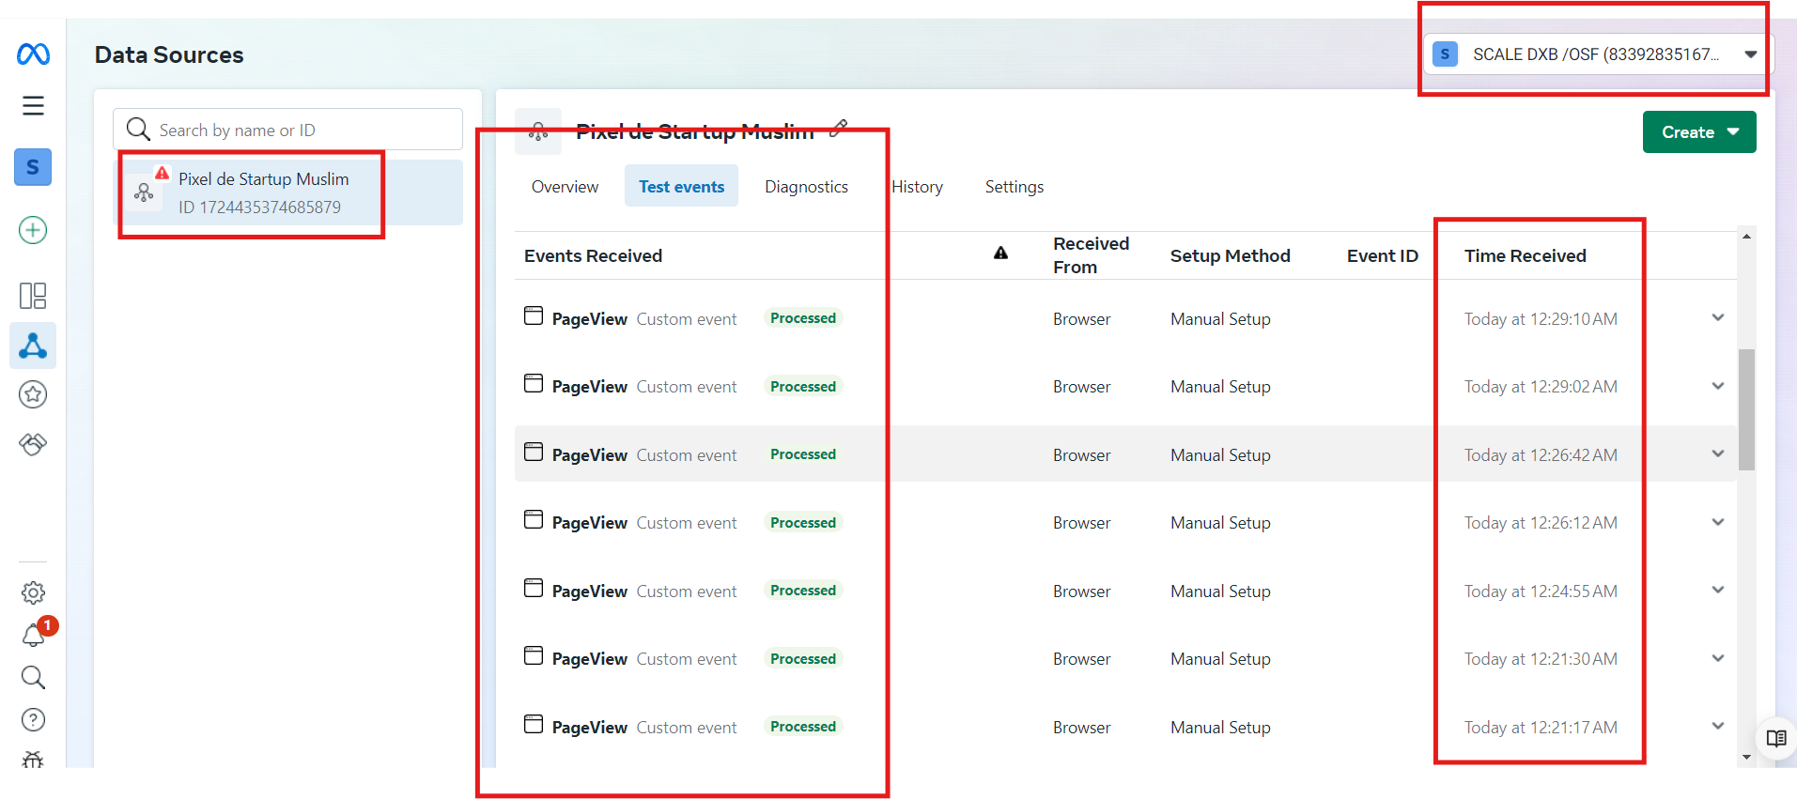Click the time Today at 12:26:12 AM
This screenshot has width=1797, height=799.
pos(1541,523)
